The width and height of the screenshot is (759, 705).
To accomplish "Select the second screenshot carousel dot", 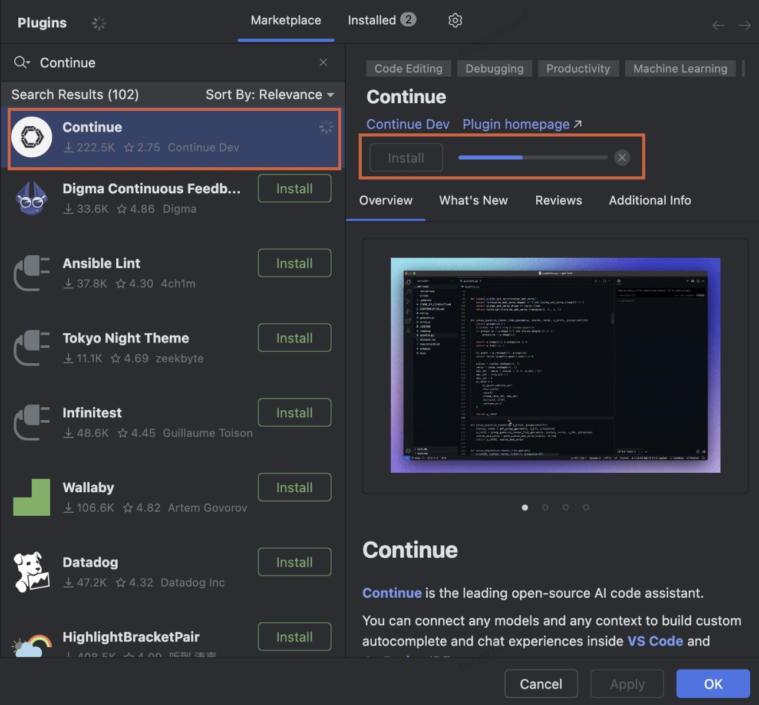I will point(545,507).
